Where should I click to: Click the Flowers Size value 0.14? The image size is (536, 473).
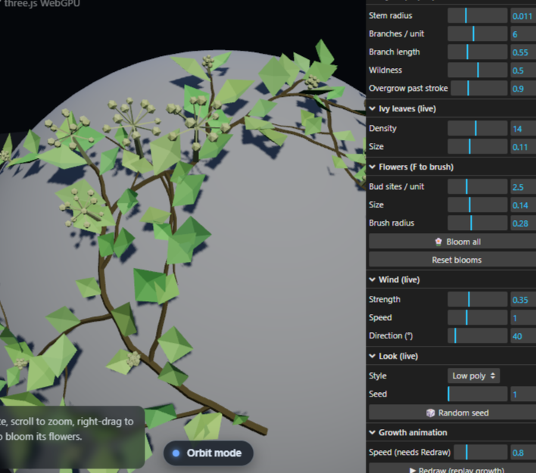(x=523, y=205)
